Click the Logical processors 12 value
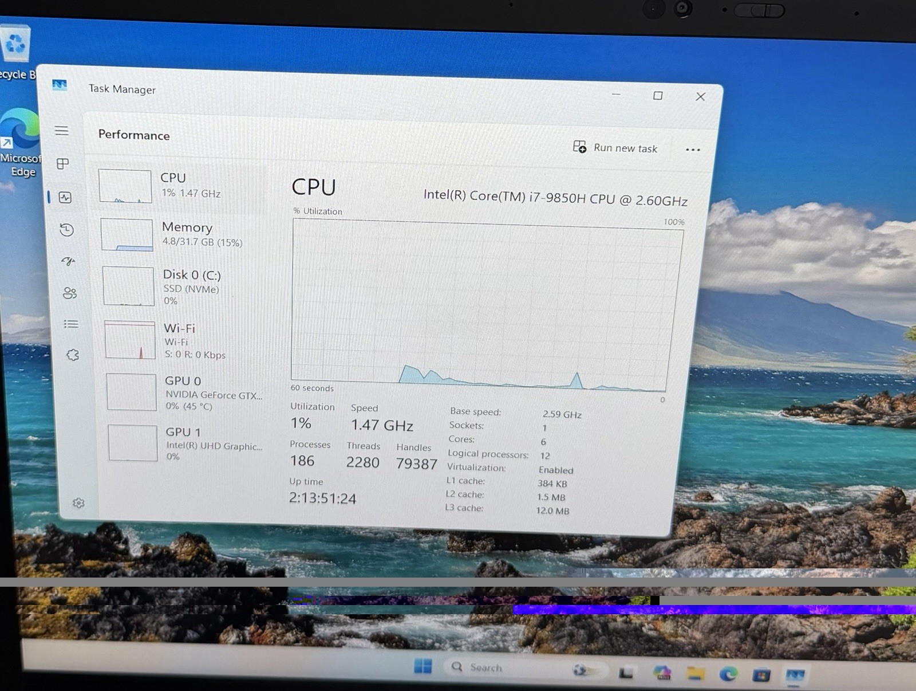The image size is (916, 691). [x=544, y=456]
